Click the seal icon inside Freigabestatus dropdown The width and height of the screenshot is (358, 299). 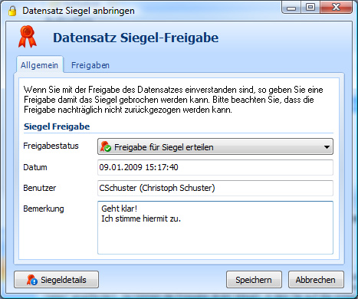point(105,146)
